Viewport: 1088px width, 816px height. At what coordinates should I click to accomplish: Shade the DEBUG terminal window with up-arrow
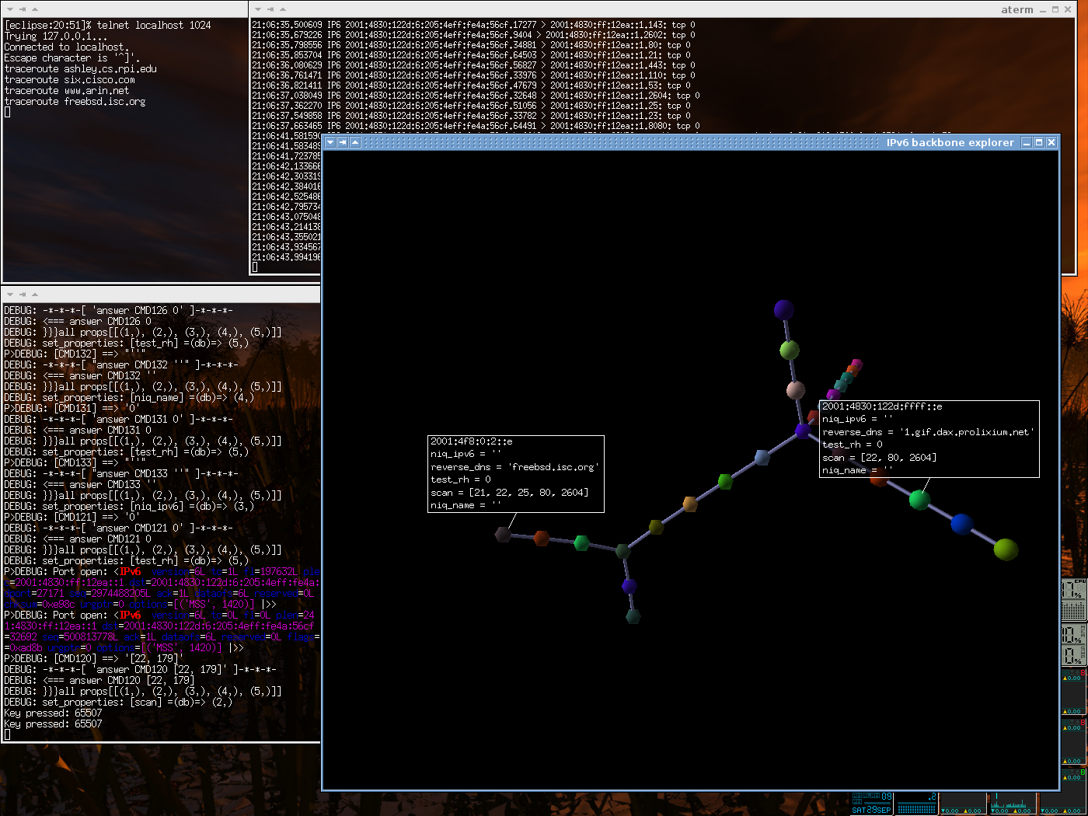click(x=34, y=295)
